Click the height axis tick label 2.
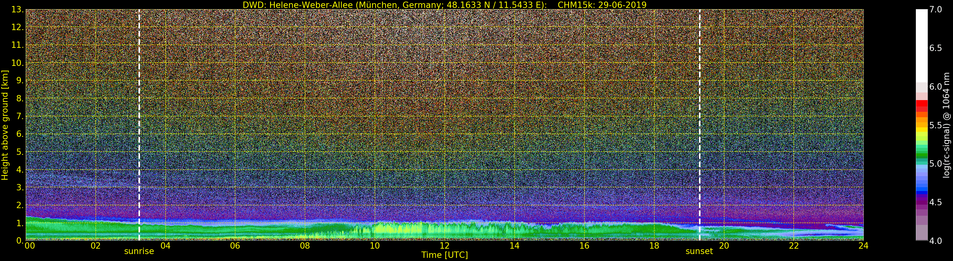953x261 pixels. click(20, 205)
